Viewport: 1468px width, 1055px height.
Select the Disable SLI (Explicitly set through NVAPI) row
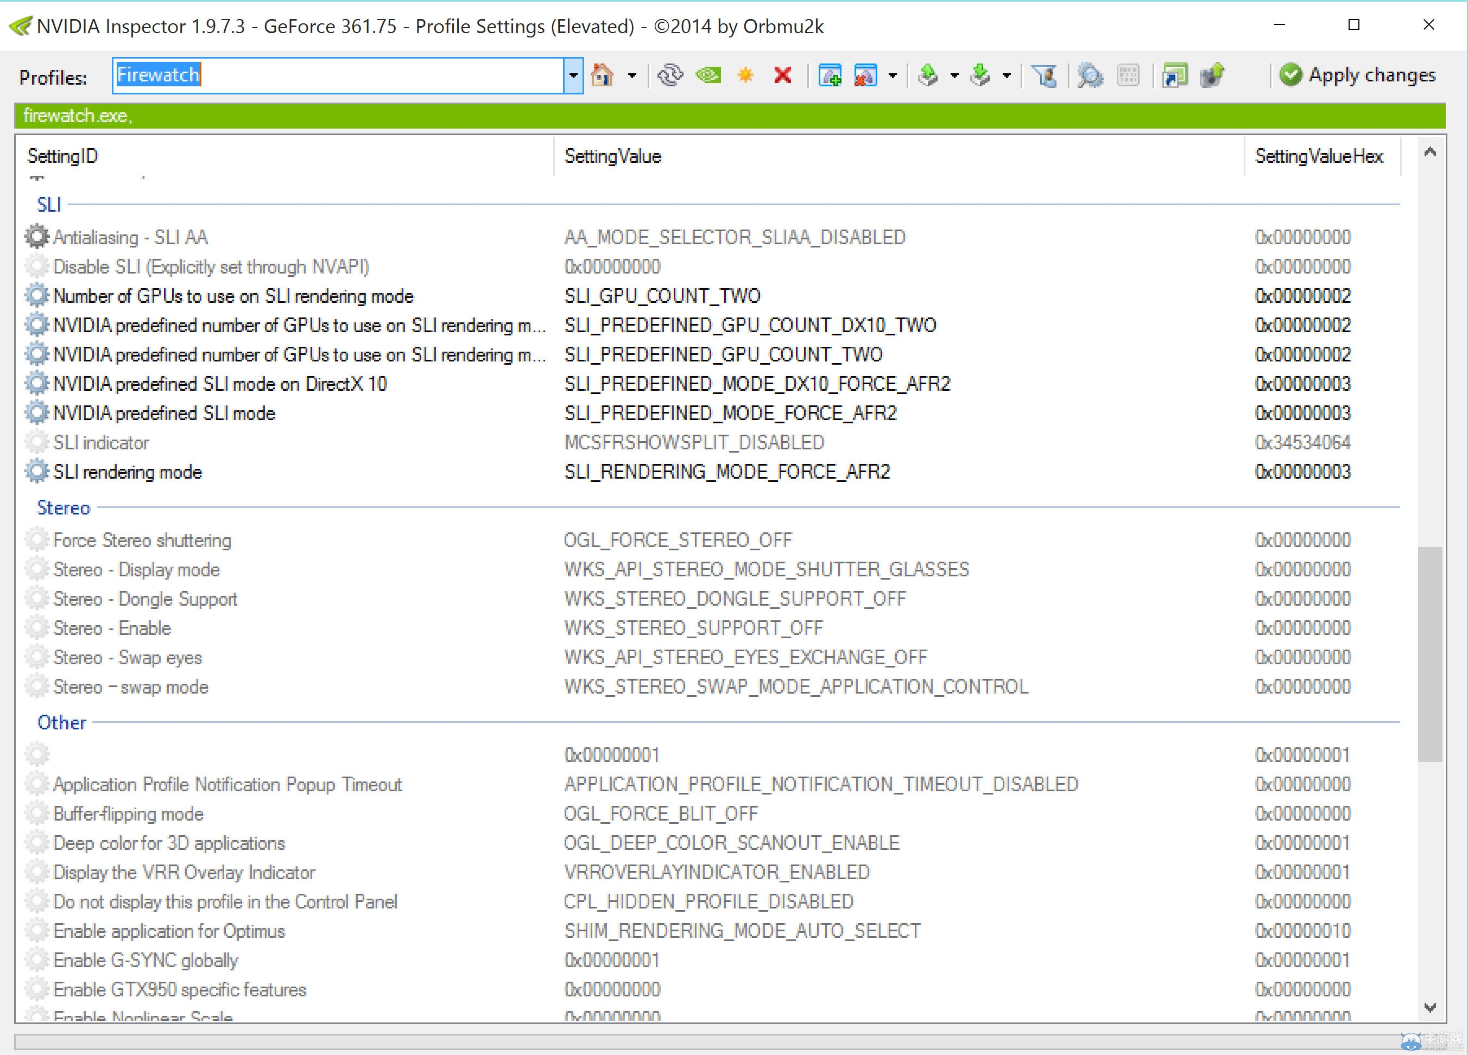[x=712, y=266]
